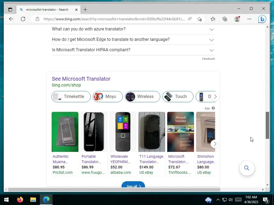Click the Priclist.com seller name
Viewport: 274px width, 205px height.
[x=63, y=172]
